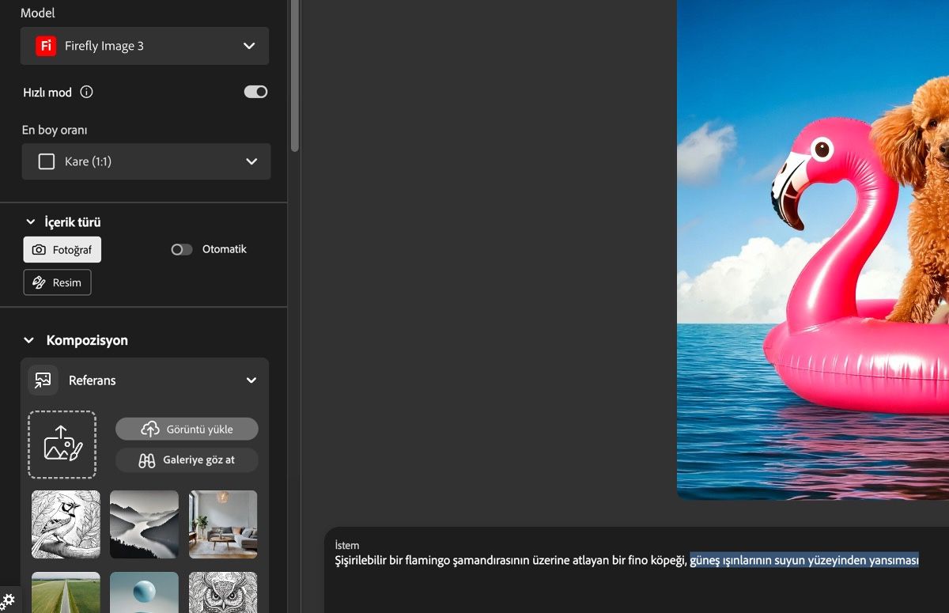Open the En boy oranı dropdown
Viewport: 949px width, 613px height.
(146, 161)
